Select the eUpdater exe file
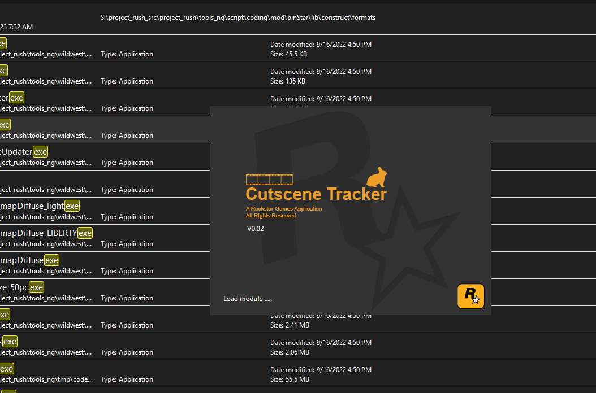 (x=24, y=152)
